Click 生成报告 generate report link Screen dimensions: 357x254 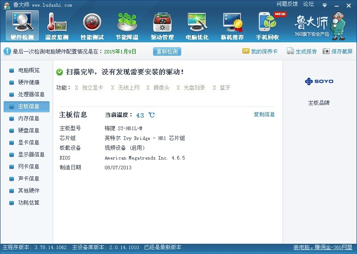coord(306,51)
